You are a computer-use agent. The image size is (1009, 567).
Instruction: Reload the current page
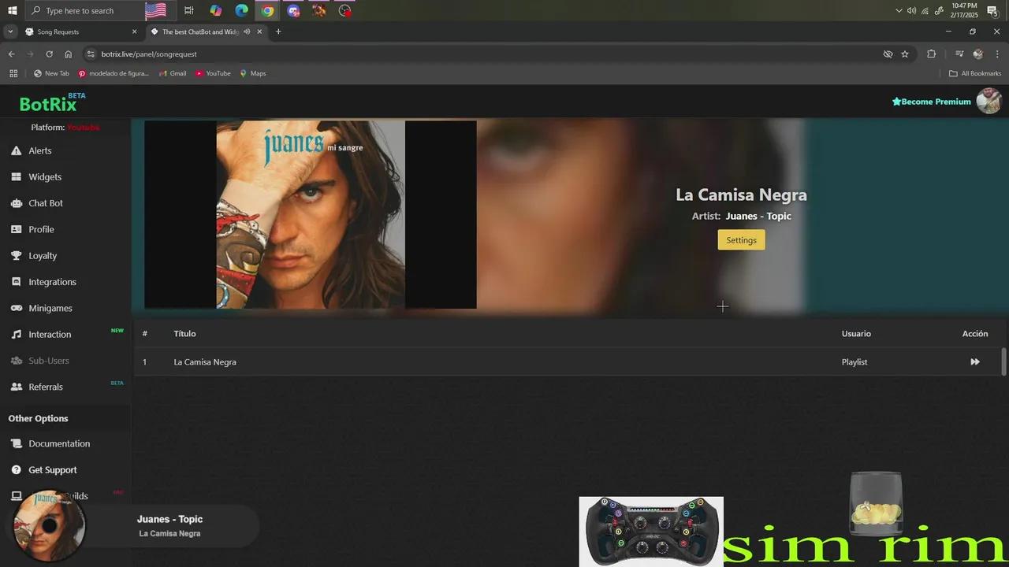pyautogui.click(x=49, y=54)
